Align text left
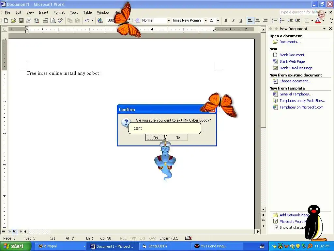This screenshot has height=251, width=334. point(250,21)
